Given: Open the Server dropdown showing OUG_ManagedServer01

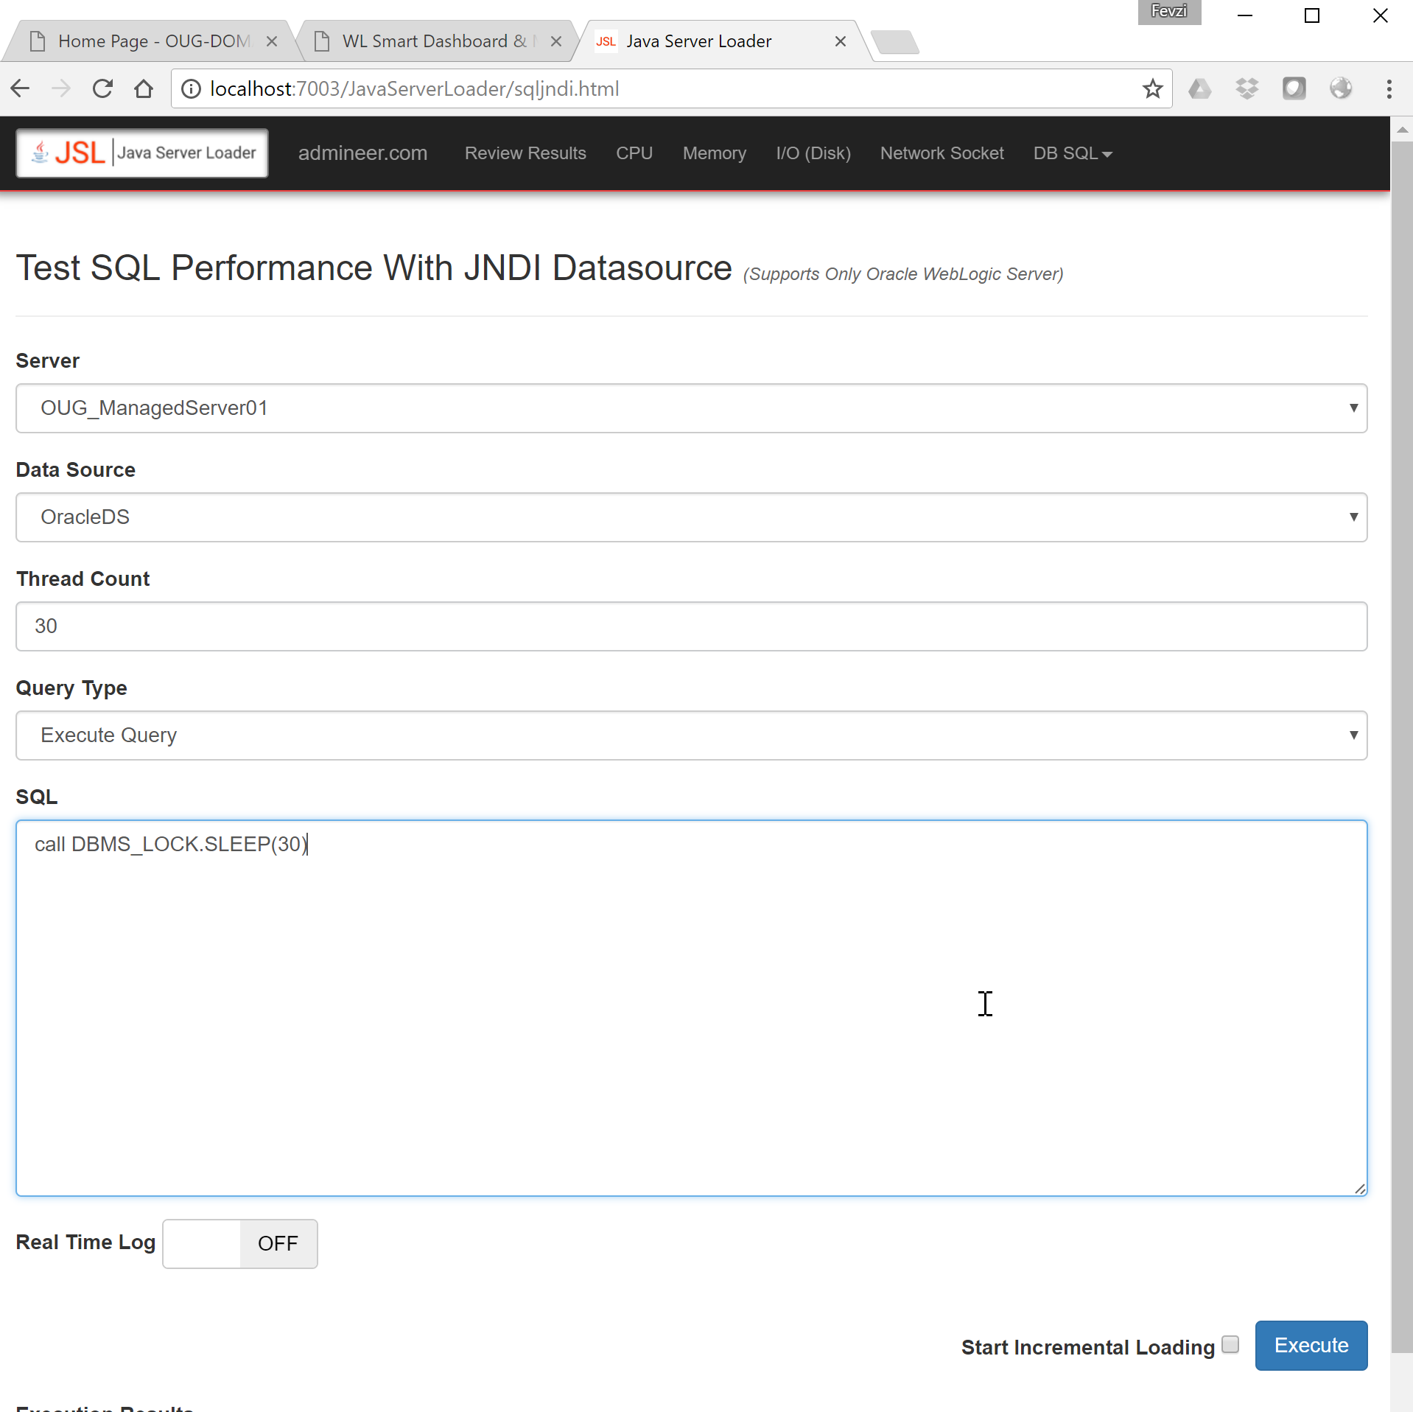Looking at the screenshot, I should [691, 408].
